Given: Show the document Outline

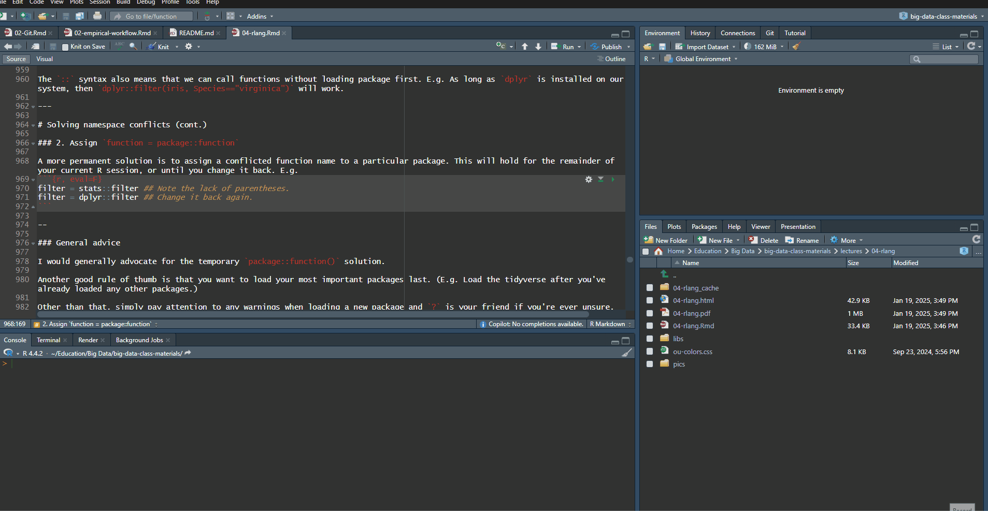Looking at the screenshot, I should point(611,59).
